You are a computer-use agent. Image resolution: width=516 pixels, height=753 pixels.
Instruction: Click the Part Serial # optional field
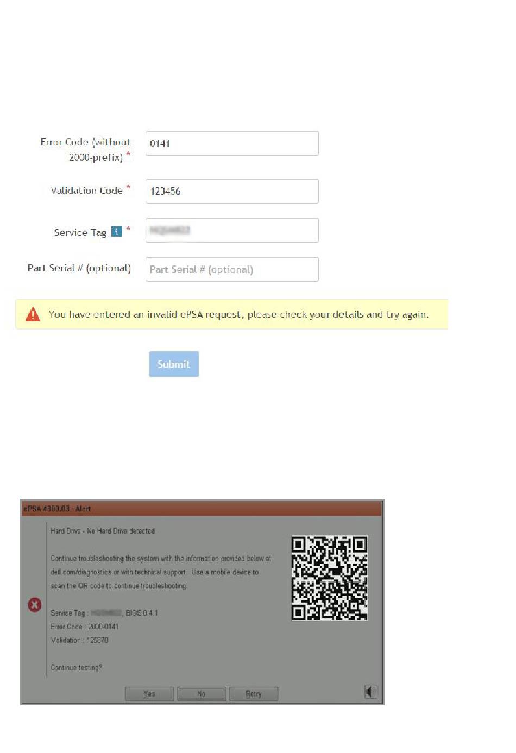click(232, 269)
